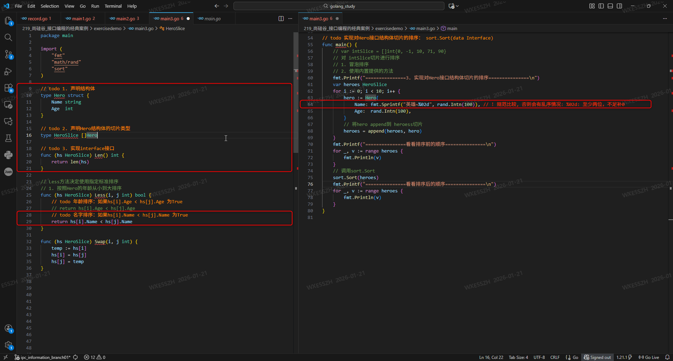The width and height of the screenshot is (673, 361).
Task: Open the View menu
Action: coord(69,6)
